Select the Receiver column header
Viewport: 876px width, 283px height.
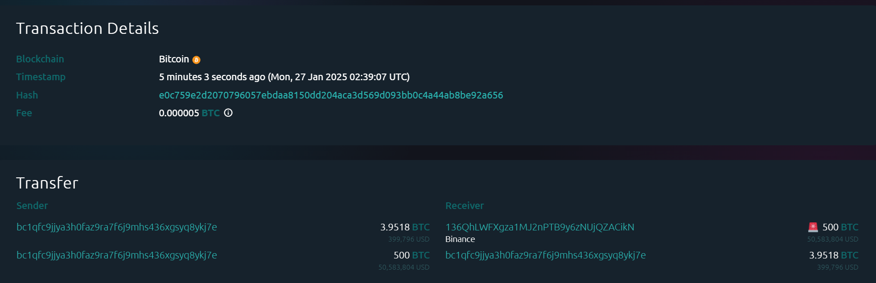[465, 205]
